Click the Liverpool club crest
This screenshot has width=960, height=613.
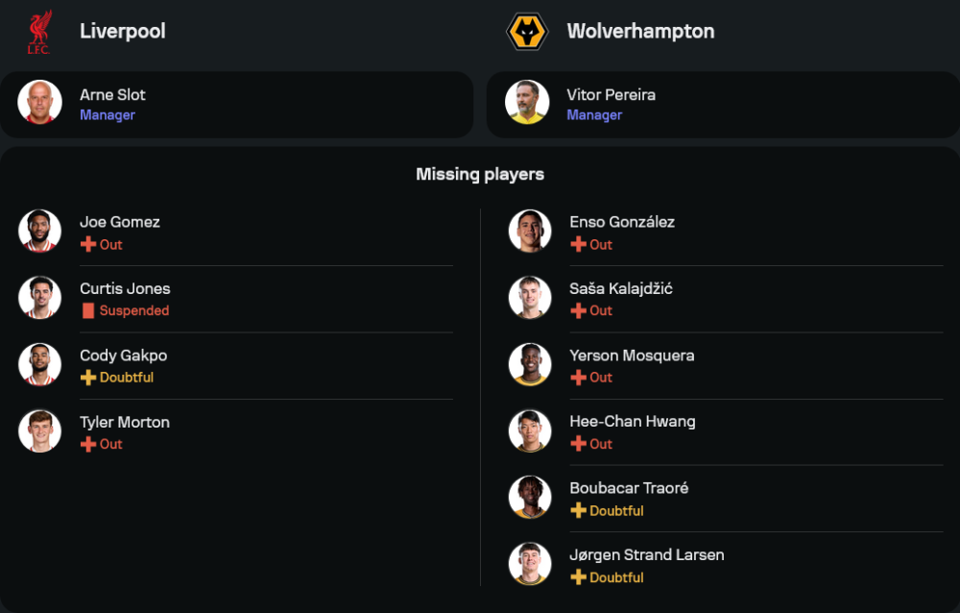[39, 32]
